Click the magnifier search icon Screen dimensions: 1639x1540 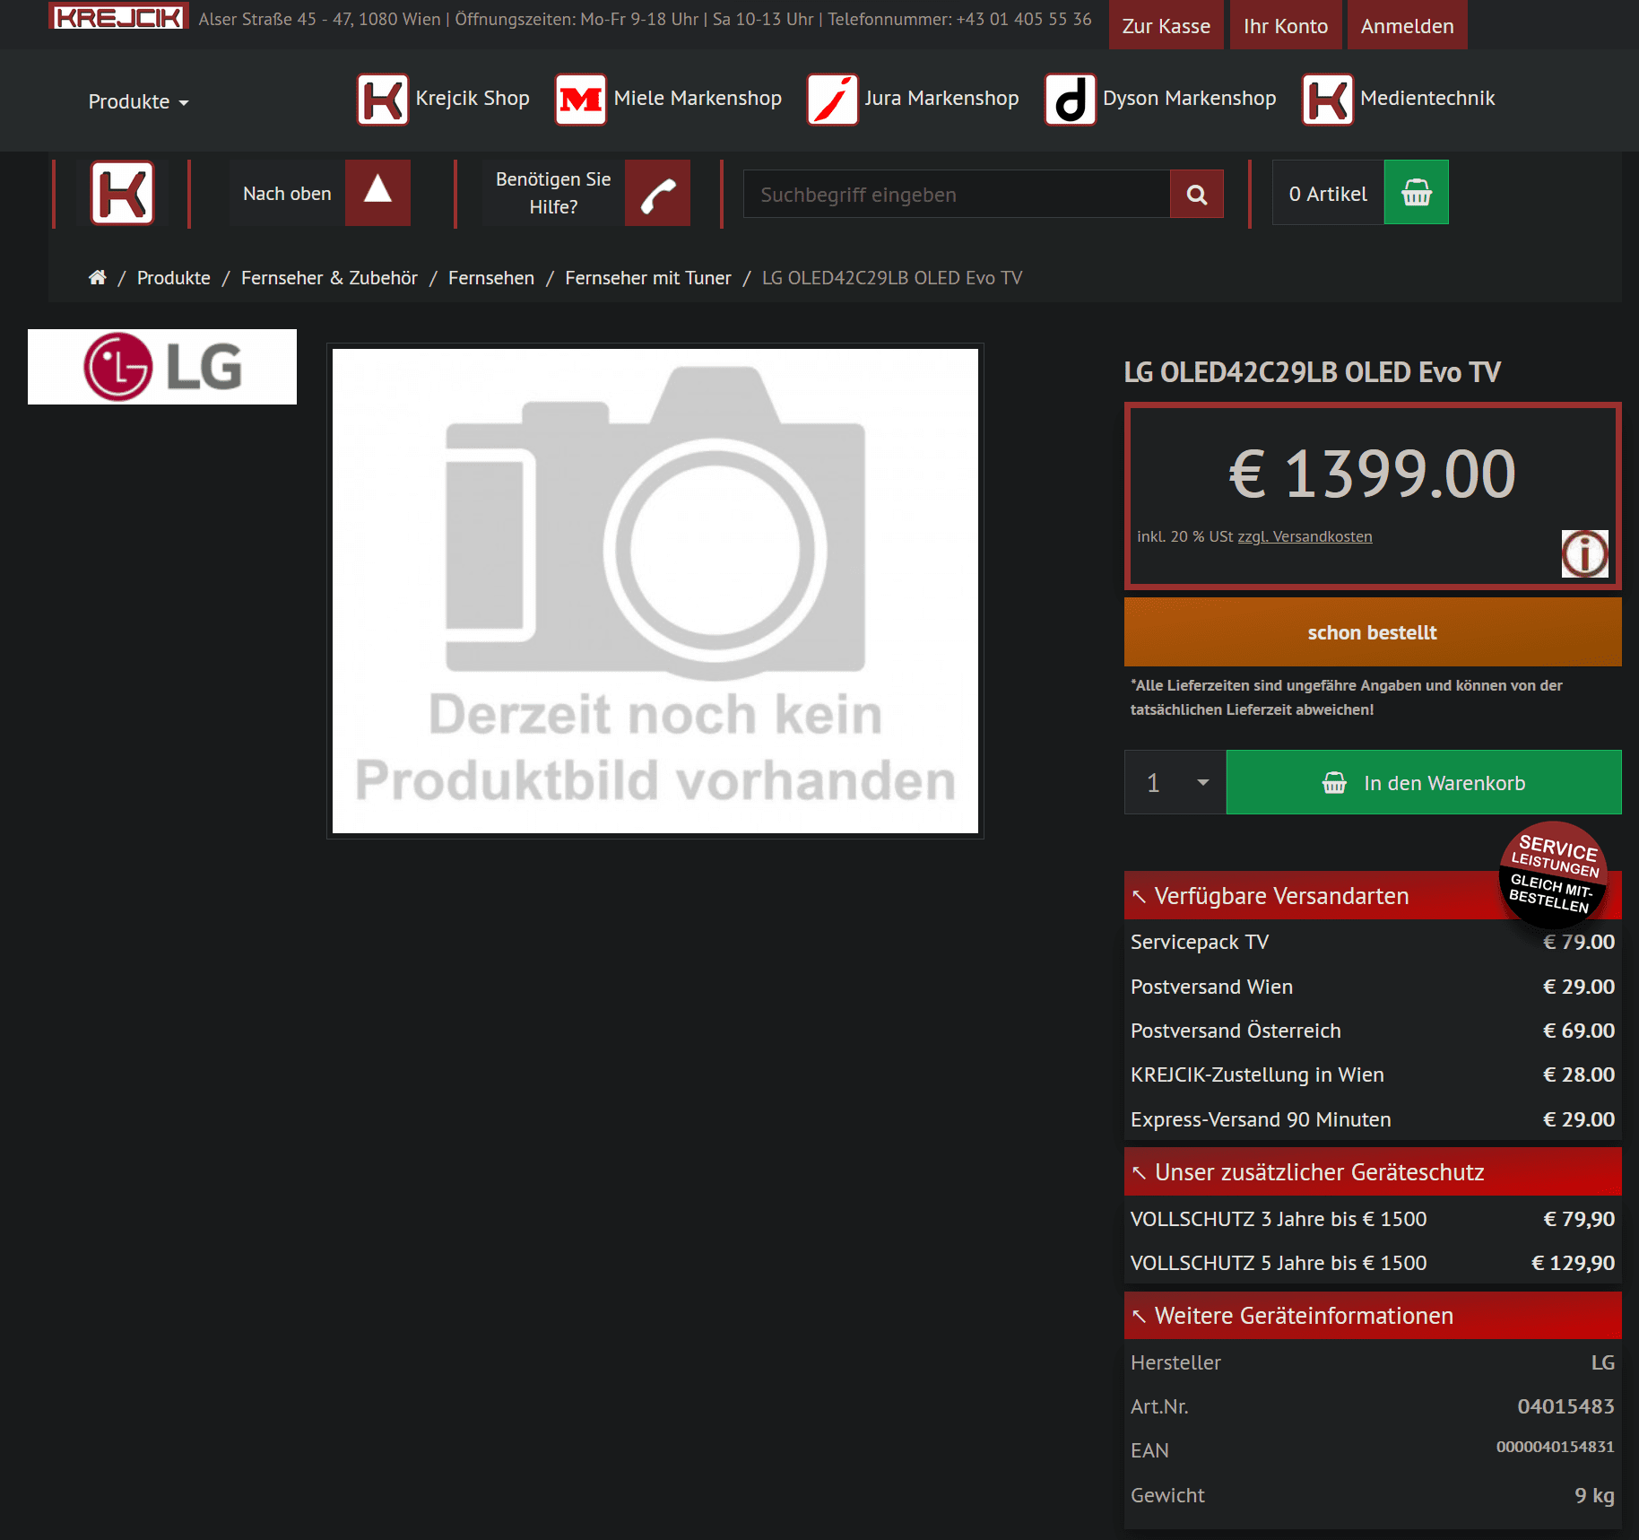[1197, 194]
